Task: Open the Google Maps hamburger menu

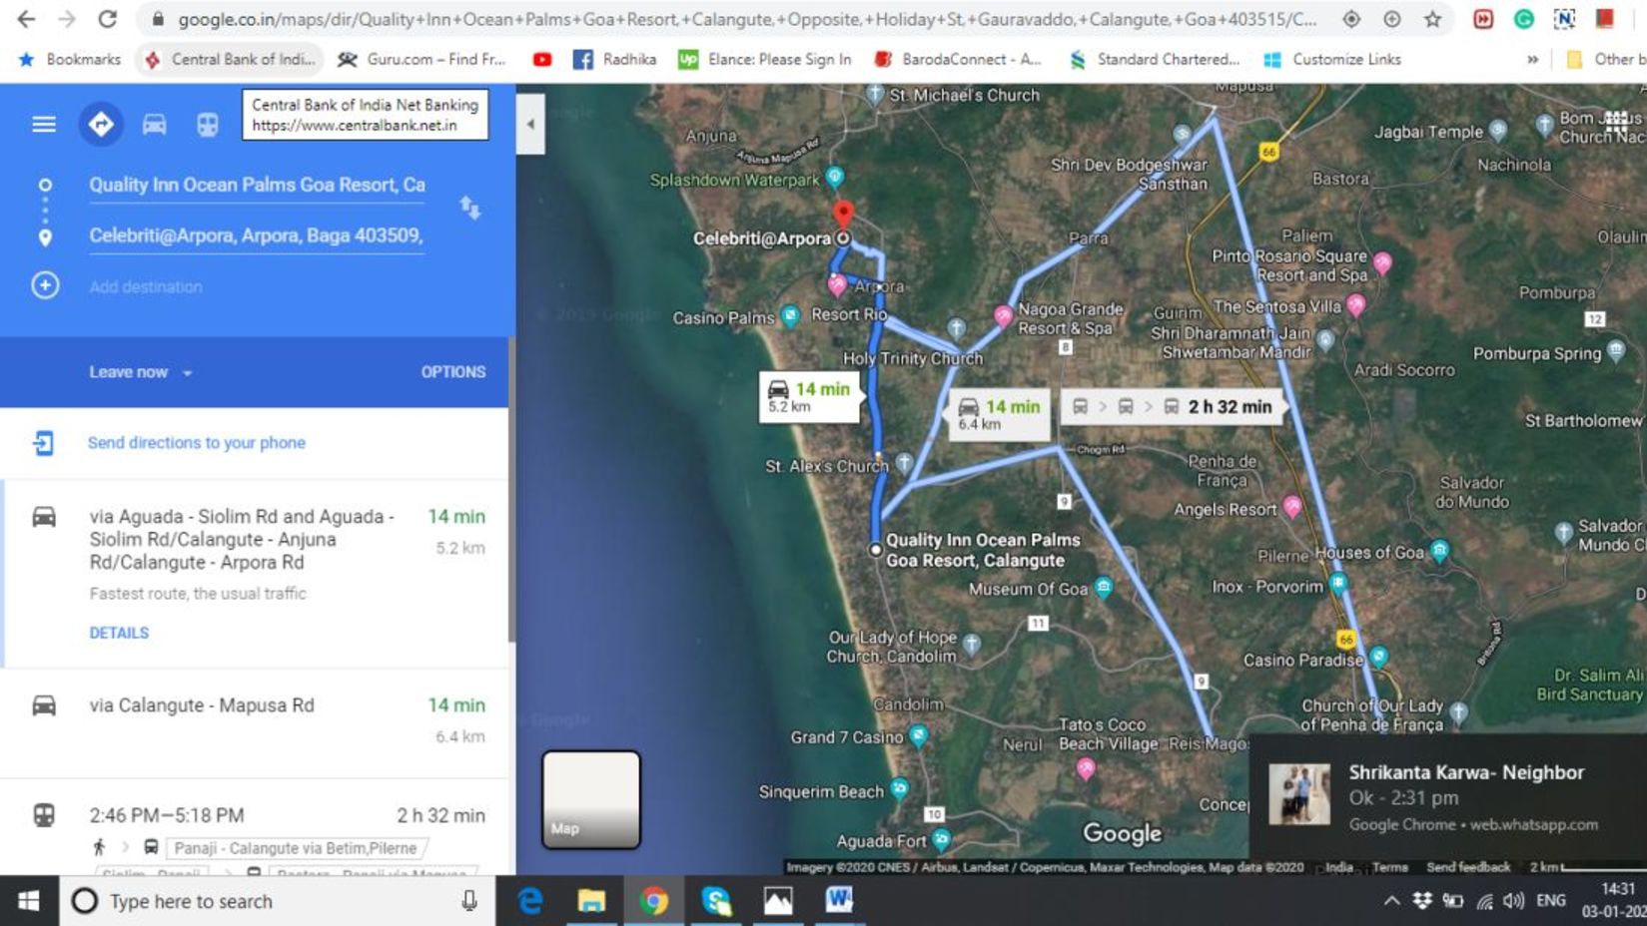Action: coord(44,124)
